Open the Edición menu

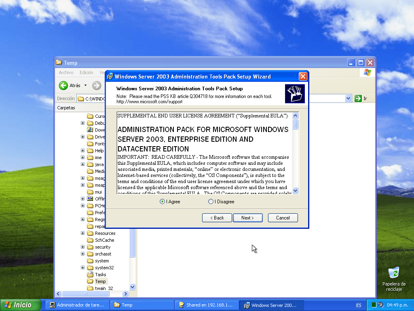point(86,72)
